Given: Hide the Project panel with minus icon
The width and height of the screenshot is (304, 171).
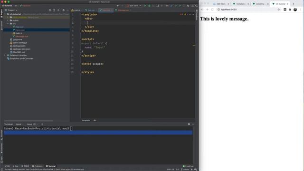Looking at the screenshot, I should tap(67, 10).
